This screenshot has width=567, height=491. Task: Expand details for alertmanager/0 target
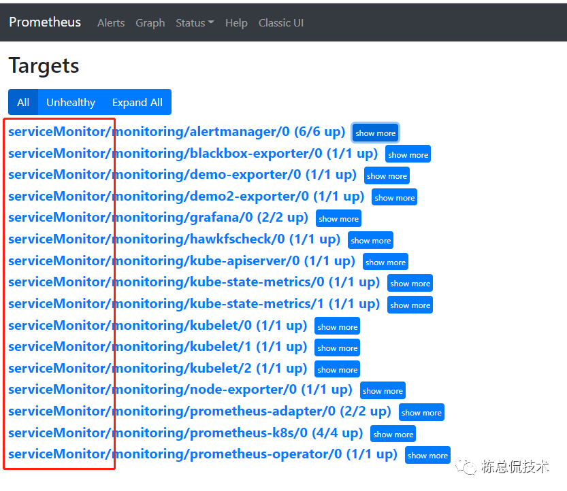(x=375, y=133)
